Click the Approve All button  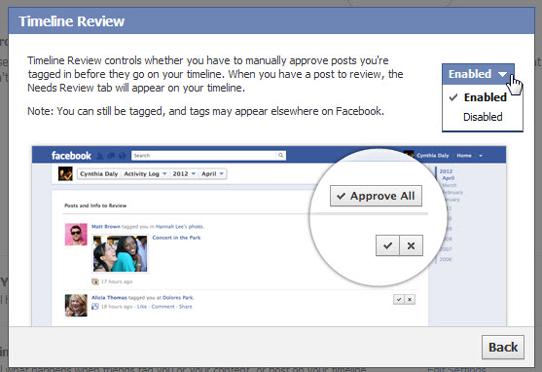(x=376, y=196)
